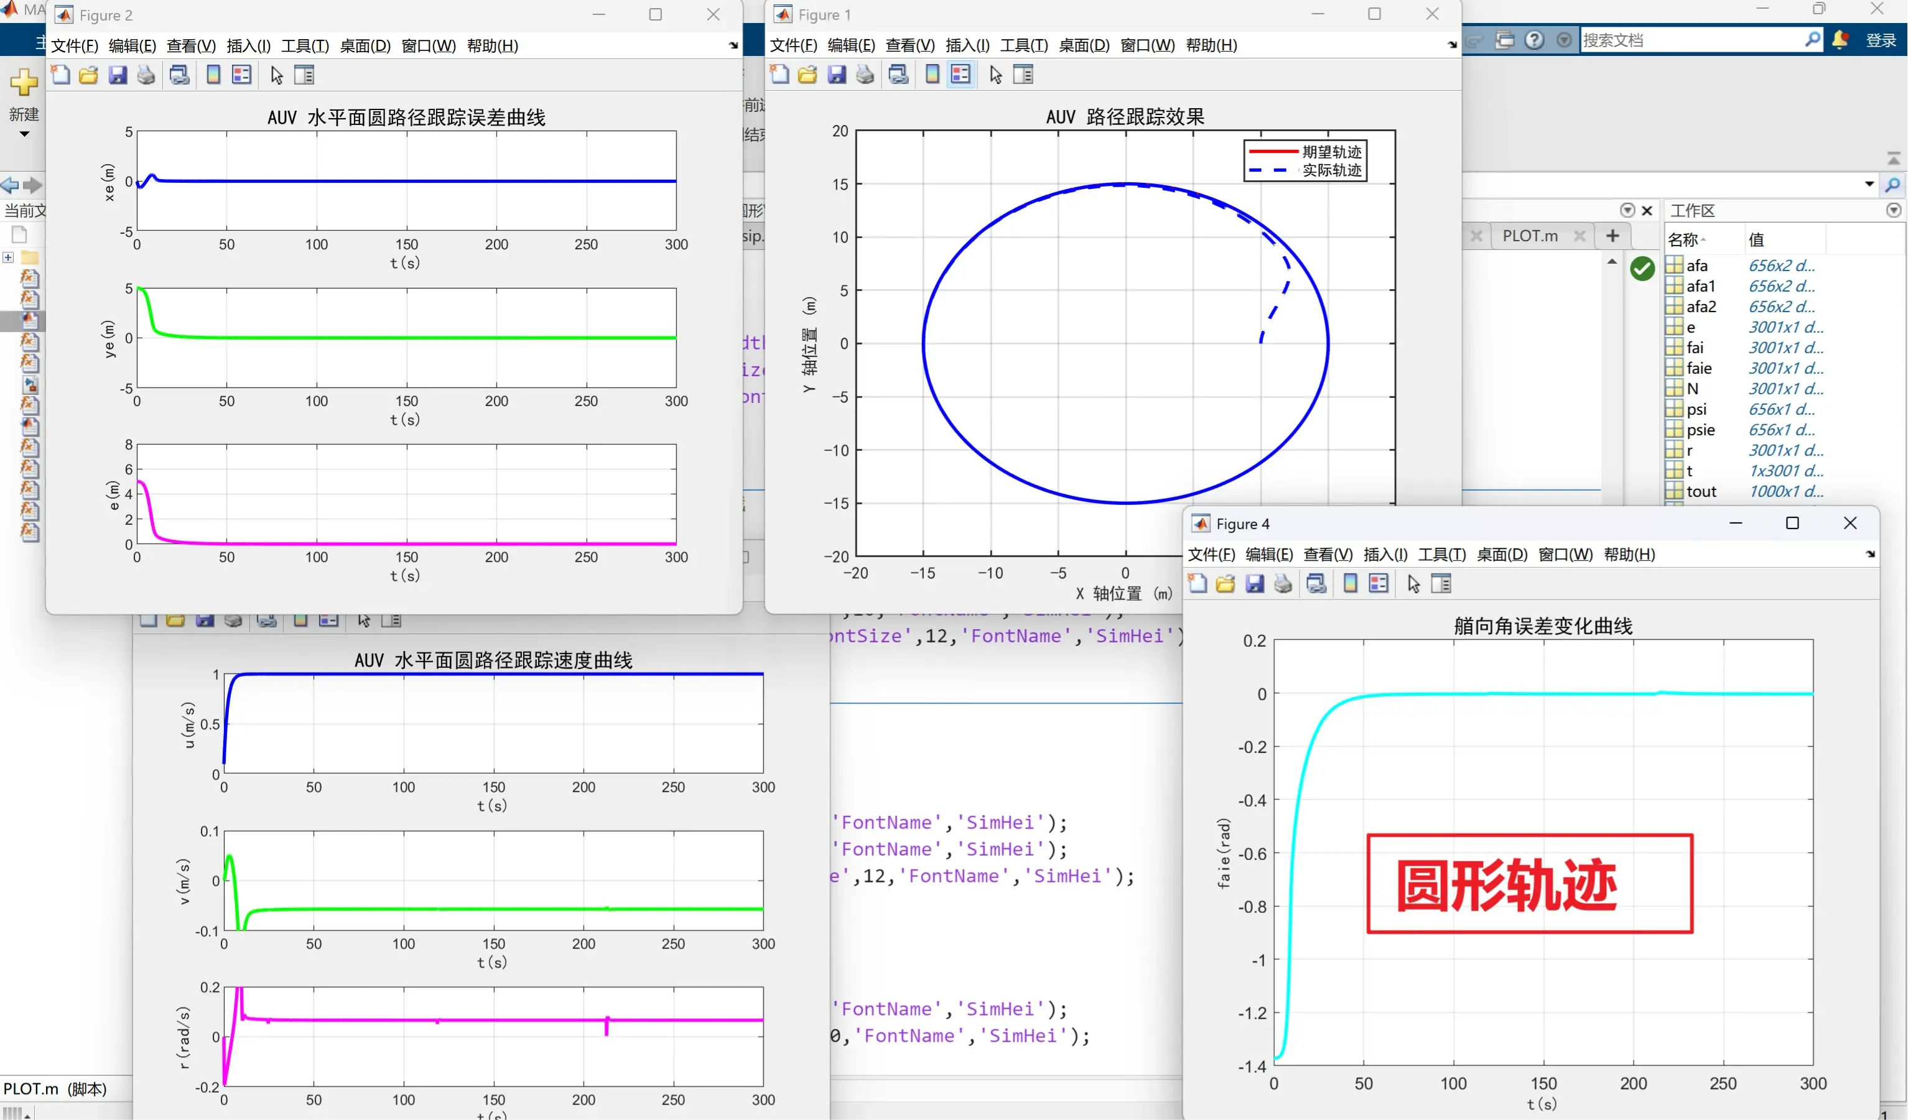Click Print Figure icon in Figure 4
The width and height of the screenshot is (1908, 1120).
pyautogui.click(x=1283, y=583)
